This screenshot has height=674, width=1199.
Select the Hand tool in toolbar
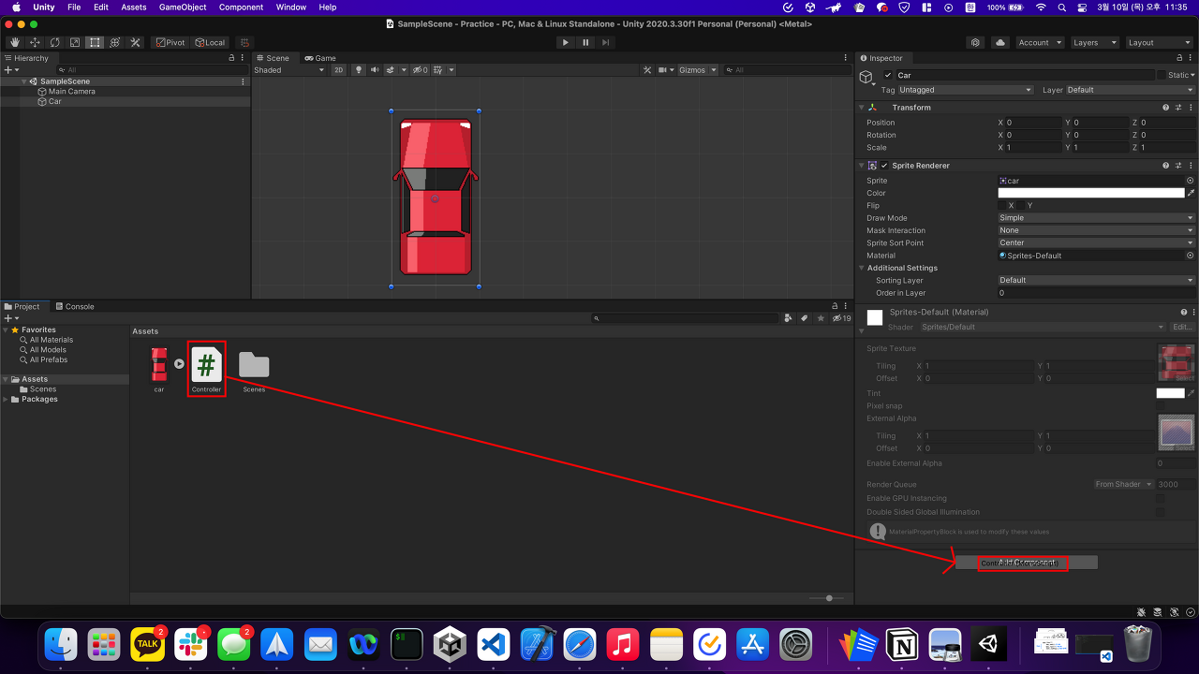click(x=15, y=43)
